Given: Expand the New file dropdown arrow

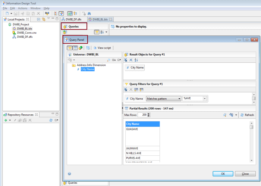Looking at the screenshot, I should click(12, 13).
